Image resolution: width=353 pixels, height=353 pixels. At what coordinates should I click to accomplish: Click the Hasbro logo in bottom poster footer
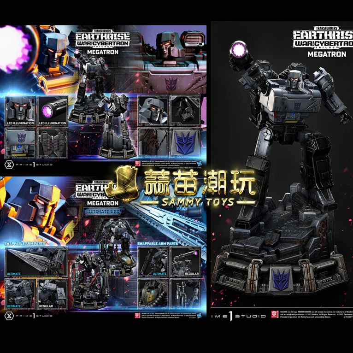200,315
